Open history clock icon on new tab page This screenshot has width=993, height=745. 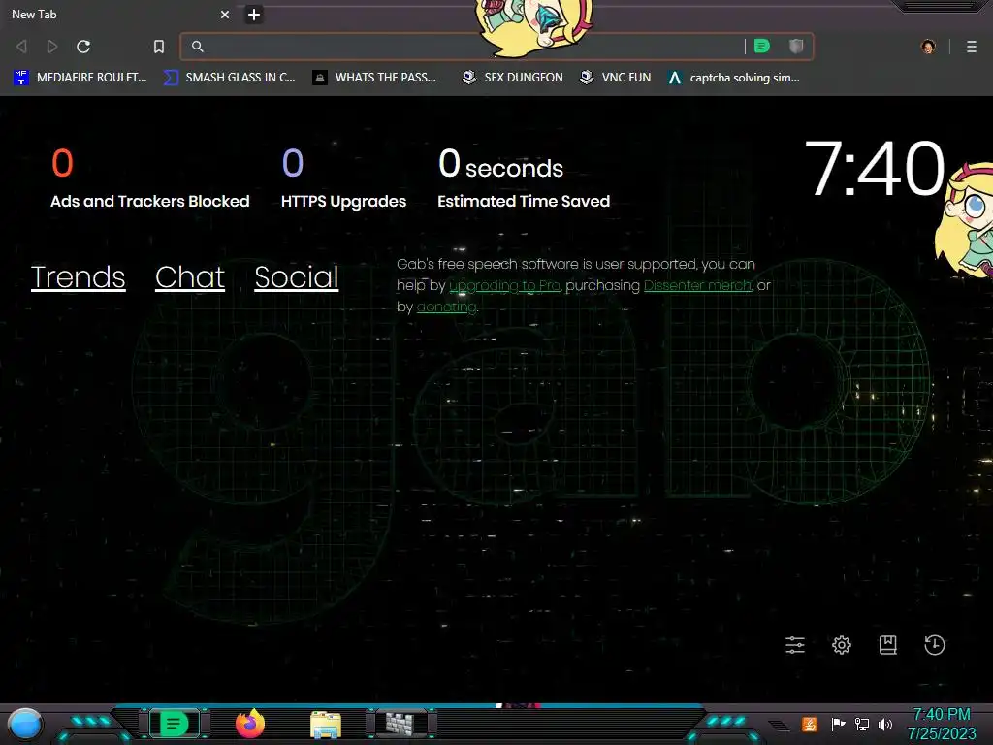(935, 645)
